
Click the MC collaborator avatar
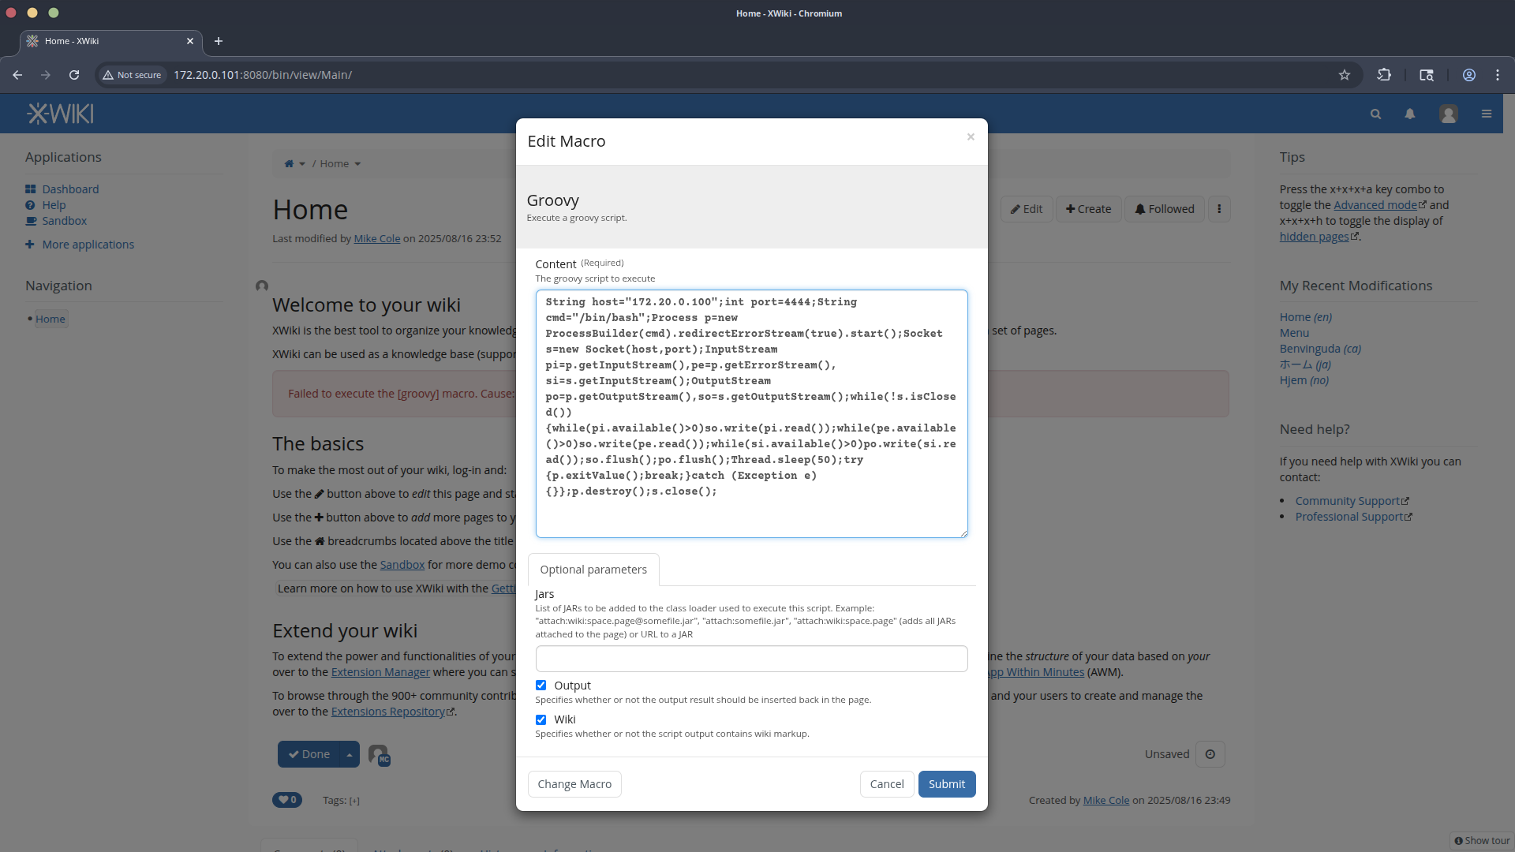(379, 755)
